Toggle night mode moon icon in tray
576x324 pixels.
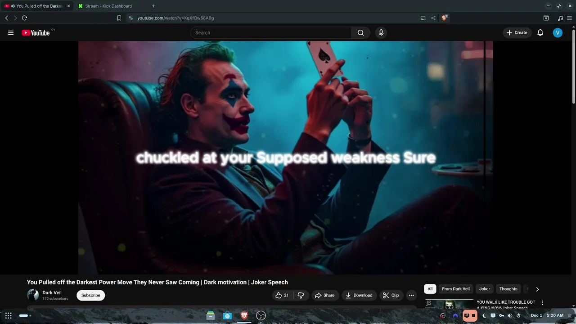pyautogui.click(x=484, y=315)
